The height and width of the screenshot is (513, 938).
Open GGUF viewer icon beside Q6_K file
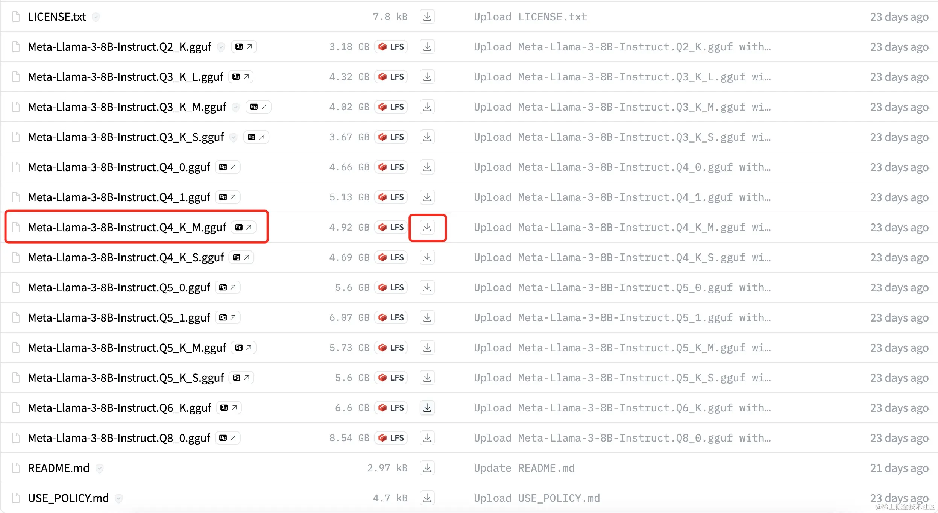coord(229,408)
